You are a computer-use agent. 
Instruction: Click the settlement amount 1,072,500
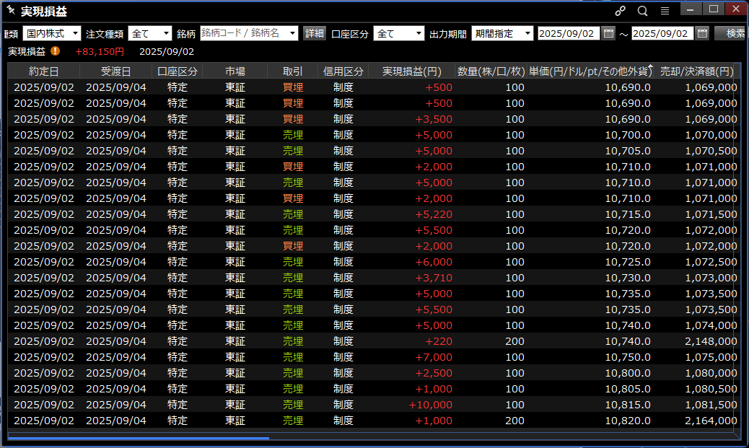click(x=711, y=262)
